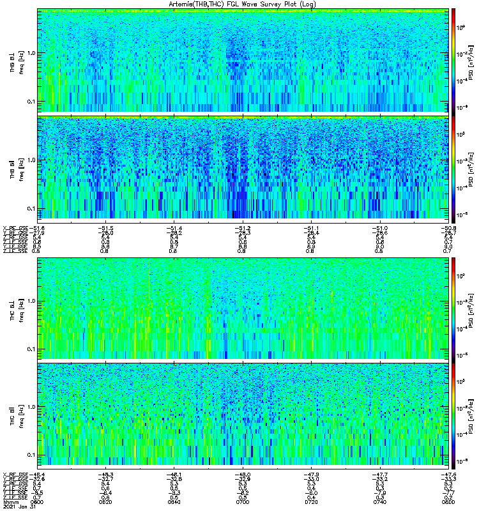Screen dimensions: 479x511
Task: Click the THB X_RE_GSE value -51.0
Action: (379, 229)
